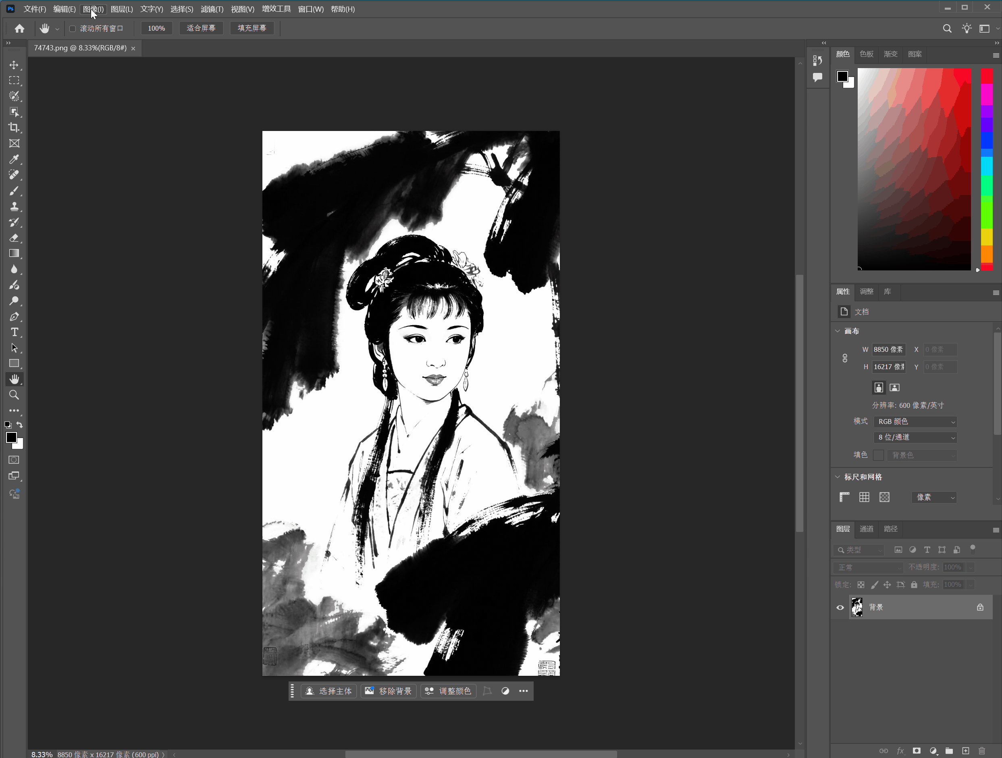Click the canvas width W input field
Image resolution: width=1002 pixels, height=758 pixels.
coord(889,349)
